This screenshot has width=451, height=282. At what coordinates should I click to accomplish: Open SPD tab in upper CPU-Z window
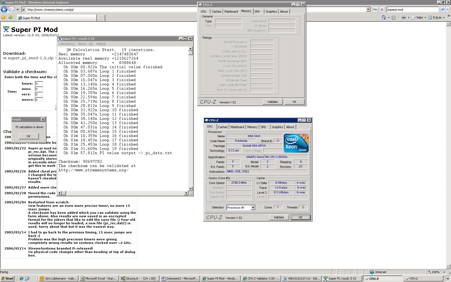click(257, 12)
